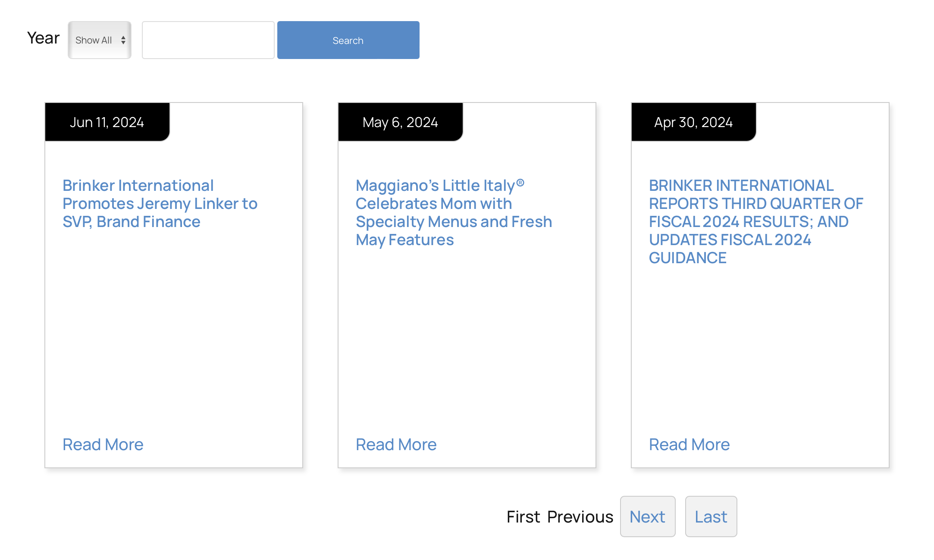Viewport: 934px width, 560px height.
Task: Jump to Last page of results
Action: pyautogui.click(x=711, y=516)
